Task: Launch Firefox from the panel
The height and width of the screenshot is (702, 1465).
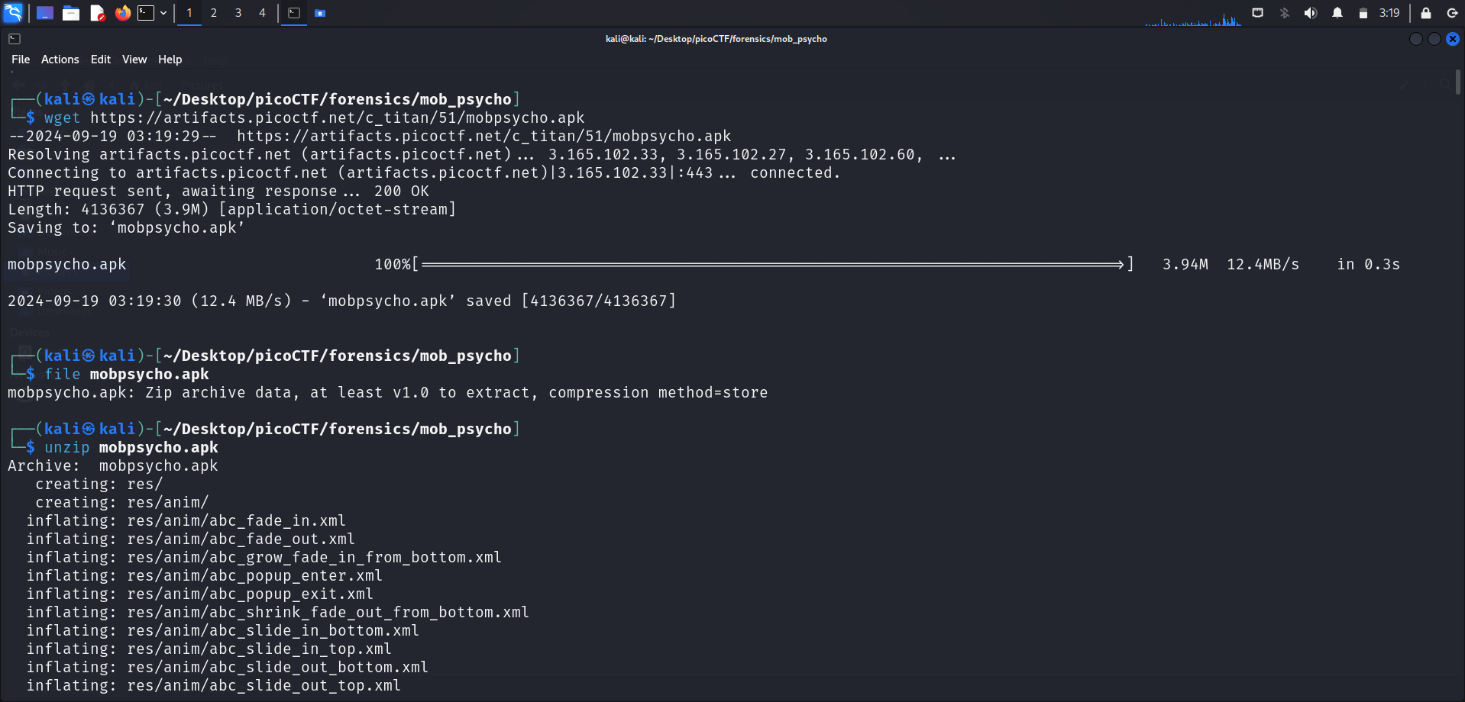Action: 122,13
